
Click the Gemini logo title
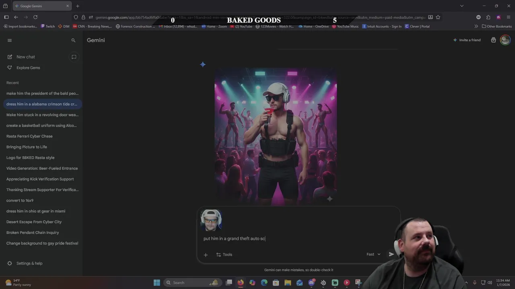[x=96, y=40]
